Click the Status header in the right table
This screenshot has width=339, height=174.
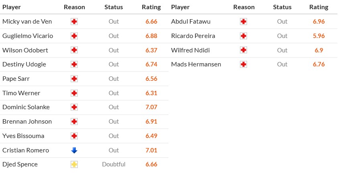[282, 7]
